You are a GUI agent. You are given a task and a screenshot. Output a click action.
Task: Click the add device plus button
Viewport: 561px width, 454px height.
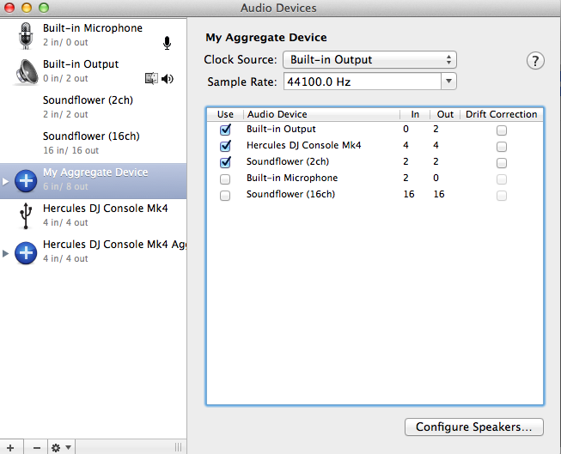[11, 447]
